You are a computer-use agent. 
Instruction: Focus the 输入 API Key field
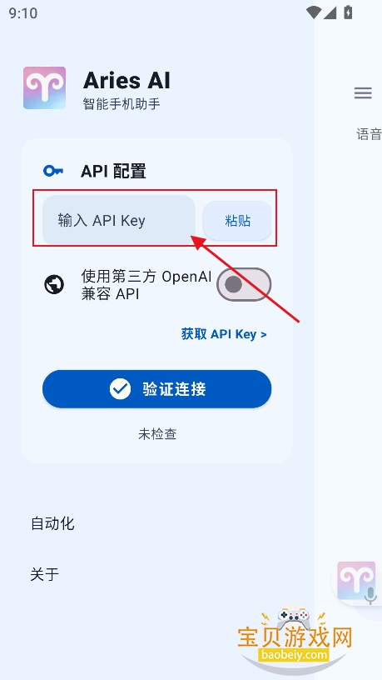pyautogui.click(x=119, y=220)
